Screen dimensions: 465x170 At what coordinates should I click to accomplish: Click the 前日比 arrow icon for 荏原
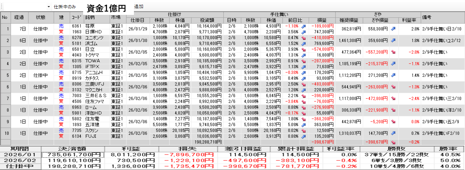(303, 26)
